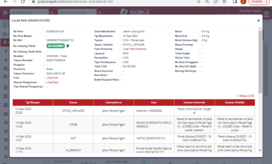Click the SR73K6WNIF package badge
Viewport: 272px width, 164px height.
(x=56, y=46)
